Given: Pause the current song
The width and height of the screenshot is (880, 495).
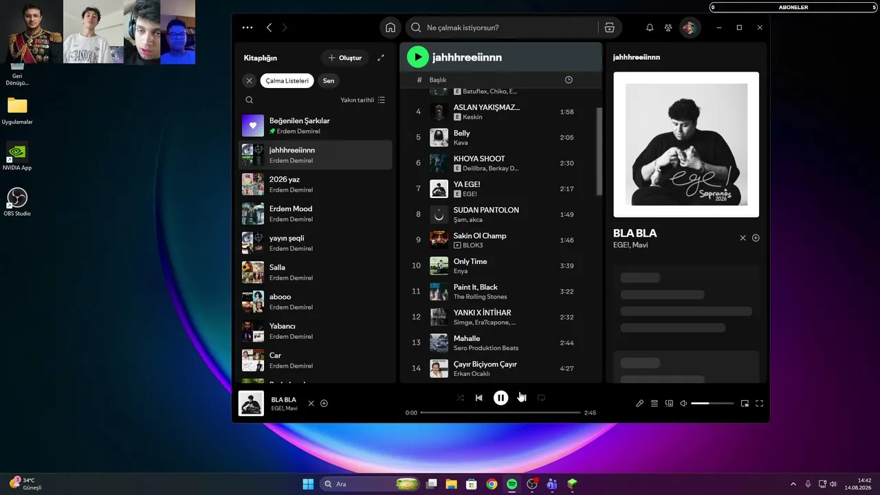Looking at the screenshot, I should [x=500, y=398].
